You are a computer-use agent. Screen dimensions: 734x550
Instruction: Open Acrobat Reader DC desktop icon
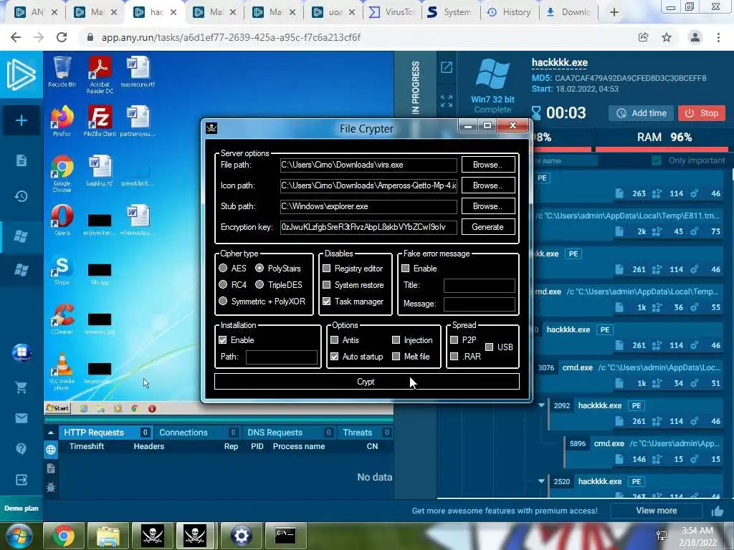[100, 74]
